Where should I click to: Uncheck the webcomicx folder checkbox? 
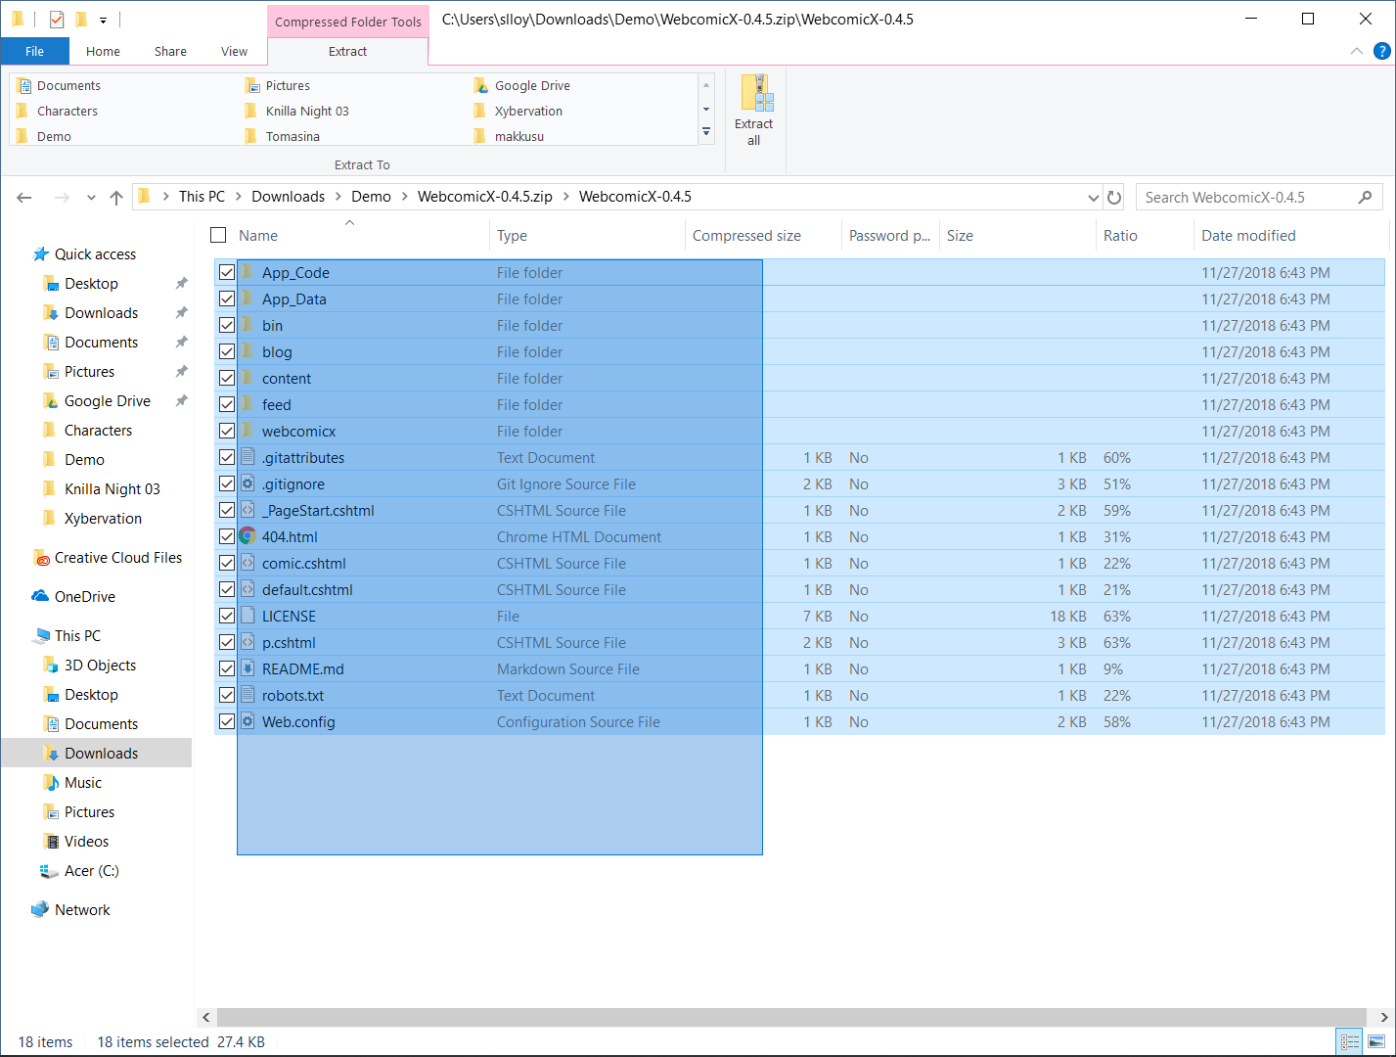click(x=227, y=431)
